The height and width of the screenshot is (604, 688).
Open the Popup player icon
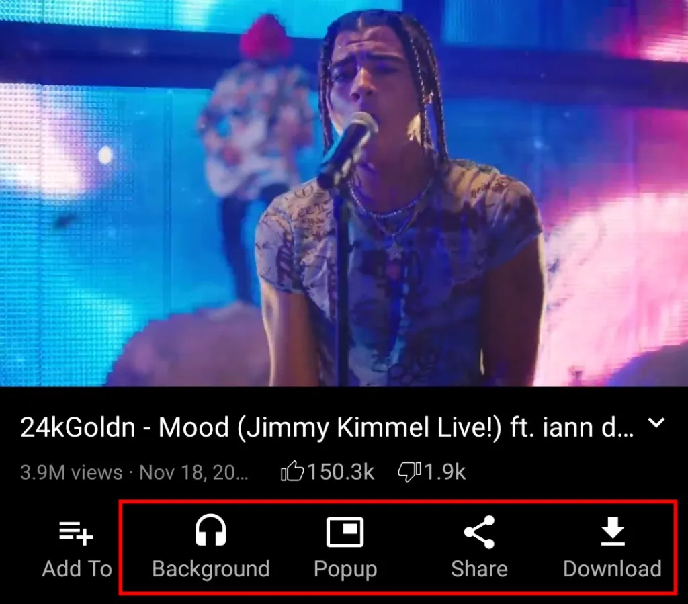[x=345, y=532]
